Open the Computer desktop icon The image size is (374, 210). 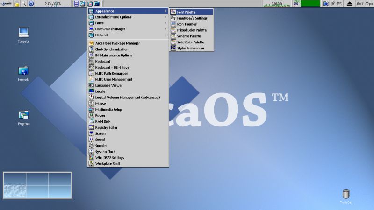pyautogui.click(x=23, y=35)
